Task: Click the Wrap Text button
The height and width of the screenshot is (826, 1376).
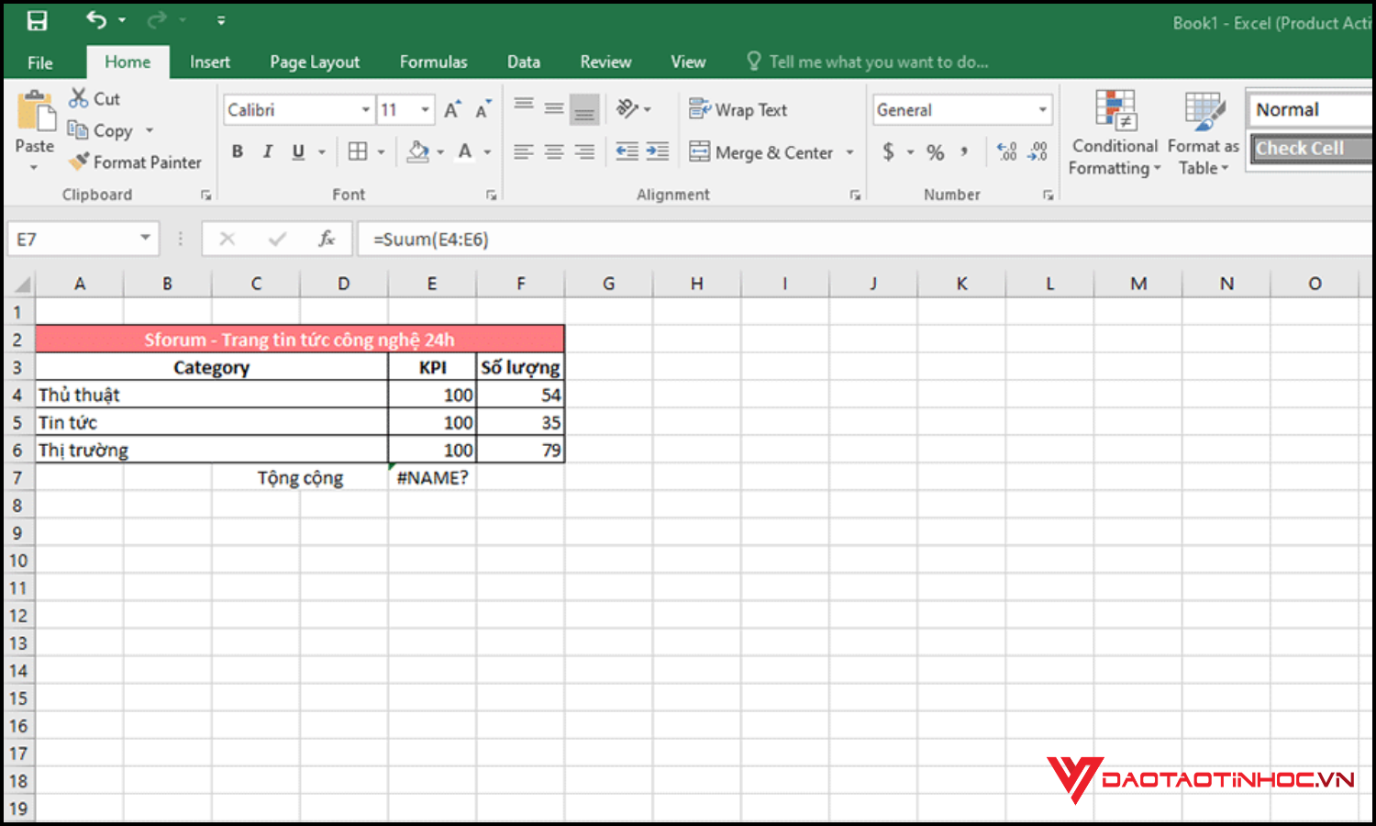Action: (x=738, y=109)
